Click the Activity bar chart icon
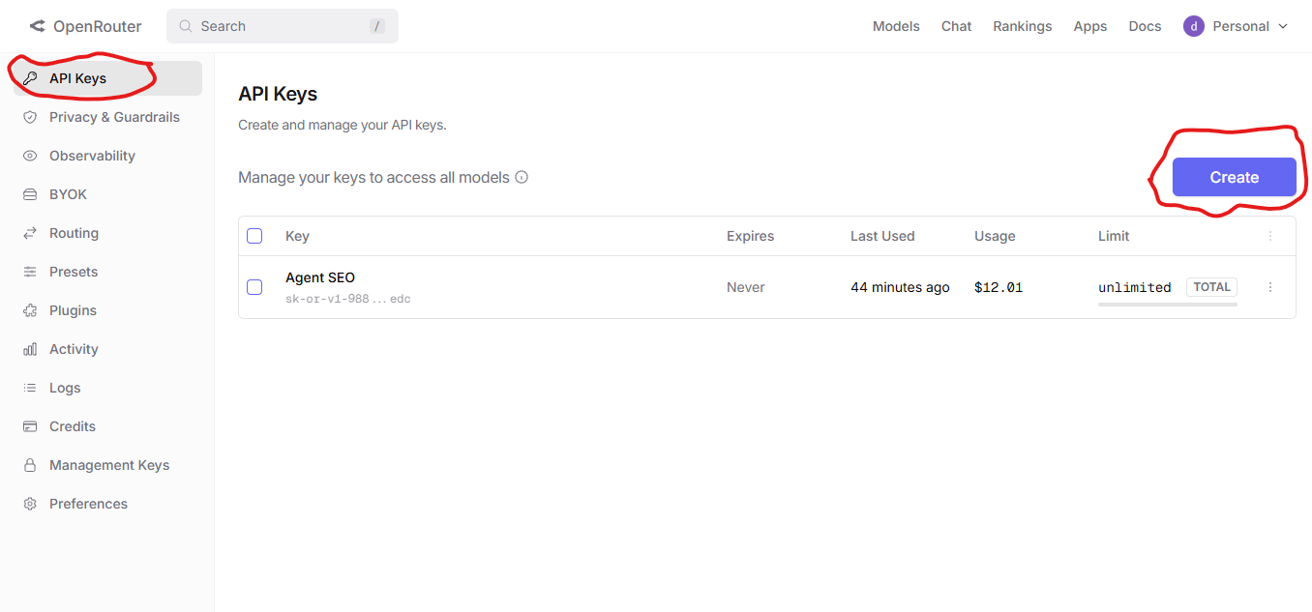This screenshot has height=612, width=1312. click(x=30, y=349)
